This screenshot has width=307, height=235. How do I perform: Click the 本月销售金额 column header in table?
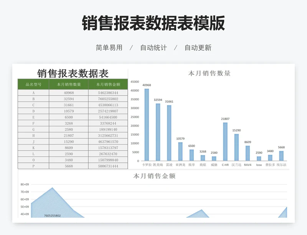(x=108, y=84)
